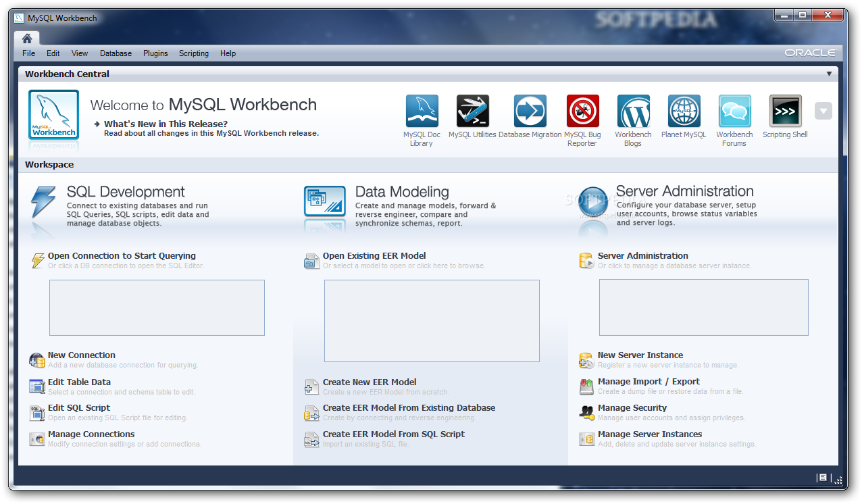Click the New Connection link
Image resolution: width=862 pixels, height=504 pixels.
click(x=82, y=355)
